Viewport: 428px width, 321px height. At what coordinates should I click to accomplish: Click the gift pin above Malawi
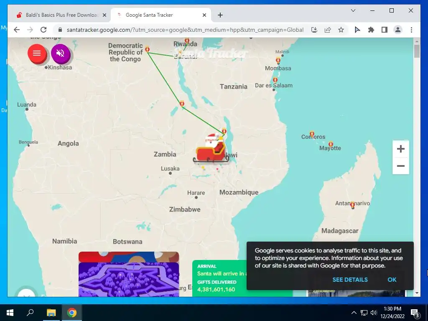click(x=224, y=131)
